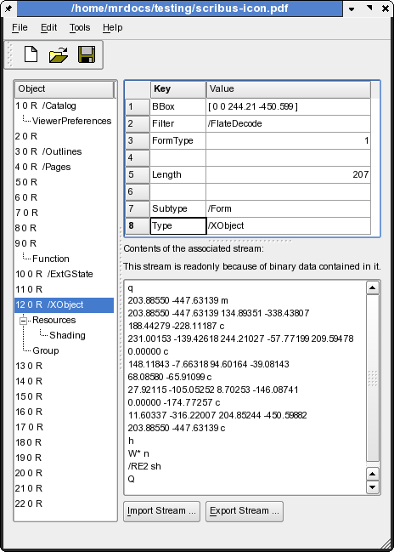This screenshot has width=394, height=552.
Task: Select the 6 0 R object
Action: point(26,197)
